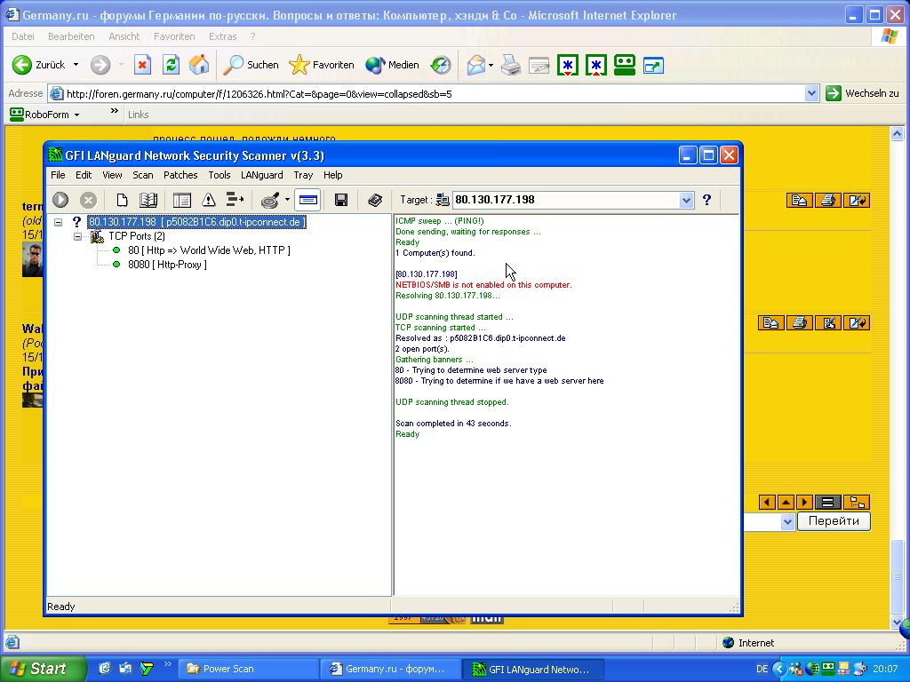The height and width of the screenshot is (682, 910).
Task: Click the question mark beside Target field
Action: click(706, 200)
